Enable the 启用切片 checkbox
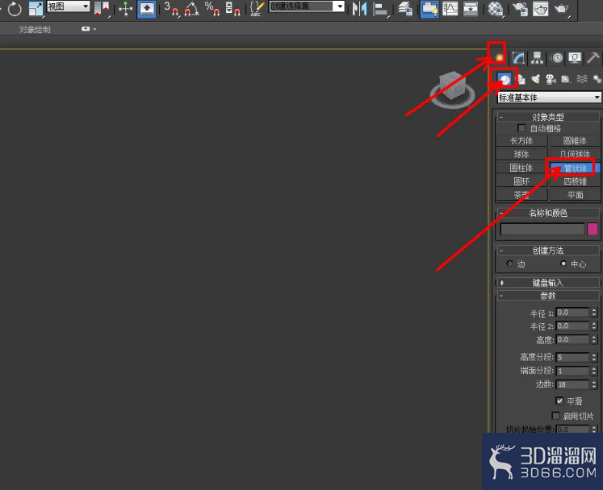 (x=555, y=416)
